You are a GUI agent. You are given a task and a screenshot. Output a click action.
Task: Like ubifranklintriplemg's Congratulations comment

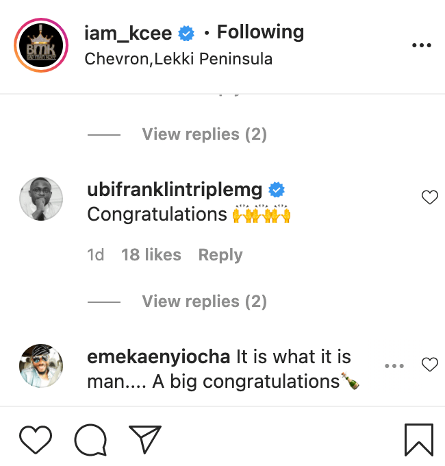pos(429,198)
